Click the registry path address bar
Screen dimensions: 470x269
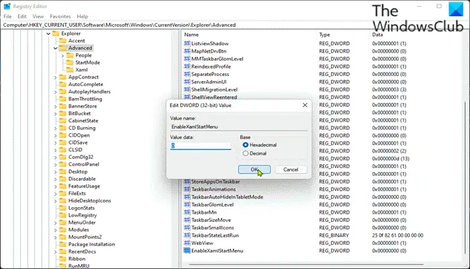235,25
